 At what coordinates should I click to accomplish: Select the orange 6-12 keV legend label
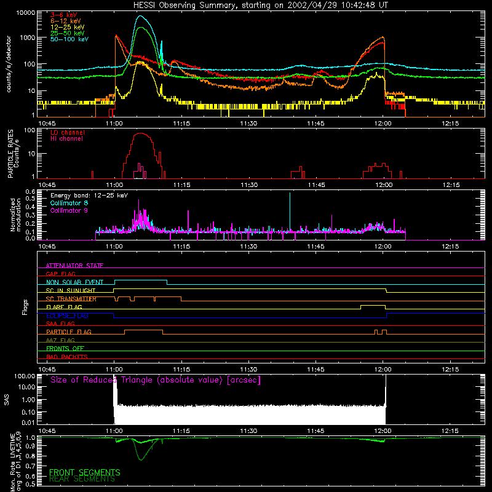click(x=66, y=21)
